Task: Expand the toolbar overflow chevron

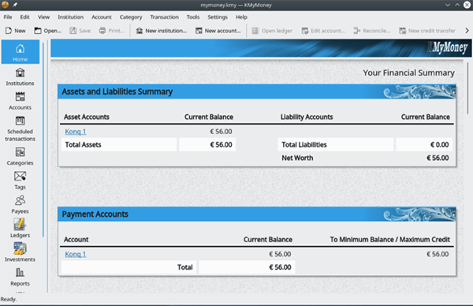Action: click(467, 31)
